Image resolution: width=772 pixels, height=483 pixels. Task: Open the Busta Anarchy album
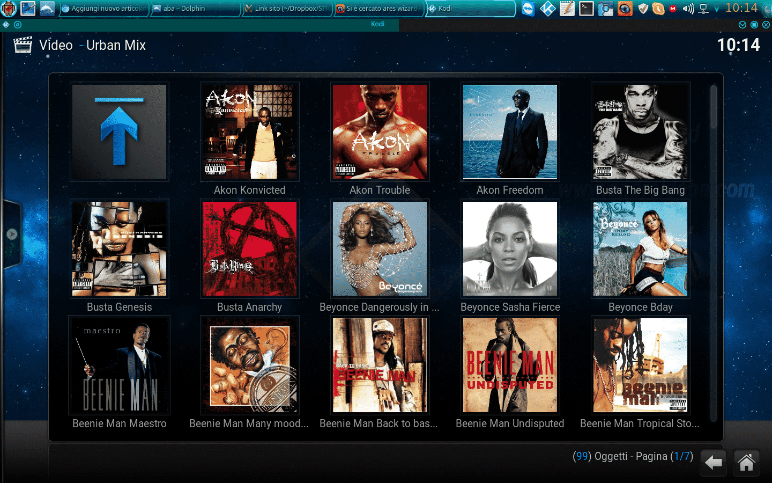249,248
